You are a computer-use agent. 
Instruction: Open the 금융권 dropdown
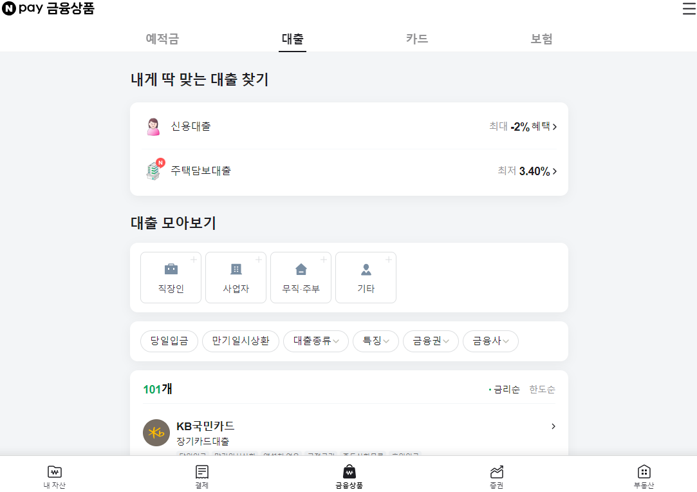(x=430, y=341)
